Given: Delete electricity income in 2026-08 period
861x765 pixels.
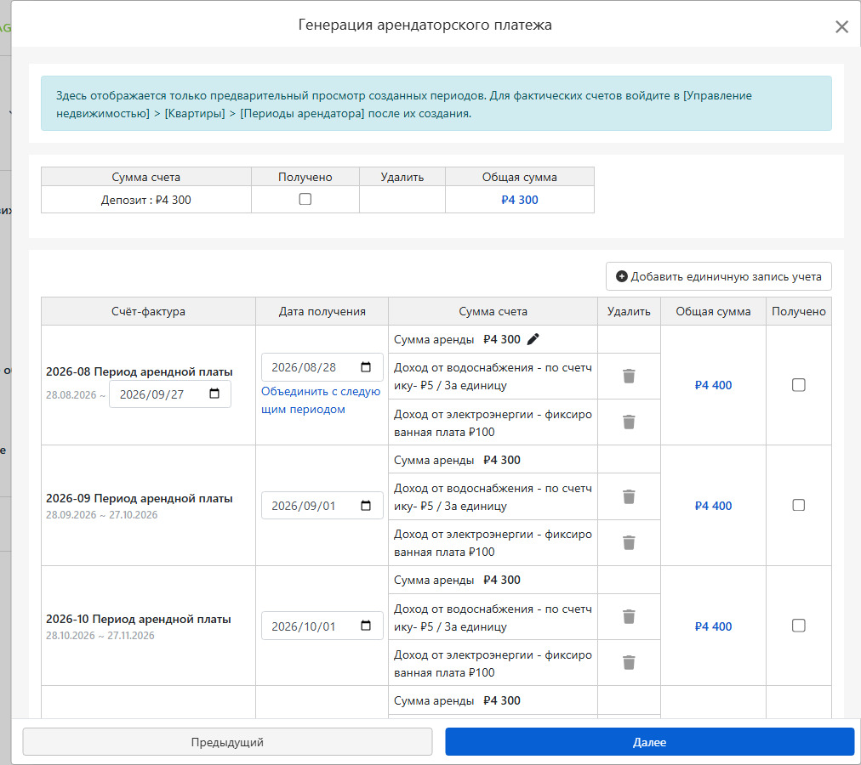Looking at the screenshot, I should click(629, 422).
